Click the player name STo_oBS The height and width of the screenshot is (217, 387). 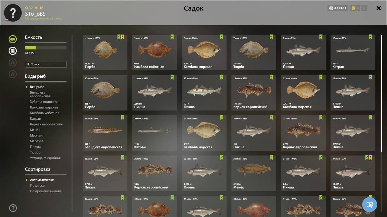pos(35,14)
